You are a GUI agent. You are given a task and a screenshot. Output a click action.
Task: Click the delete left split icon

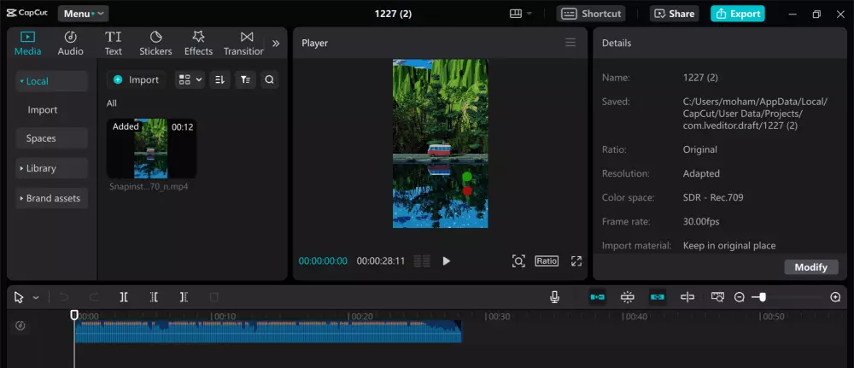click(154, 297)
